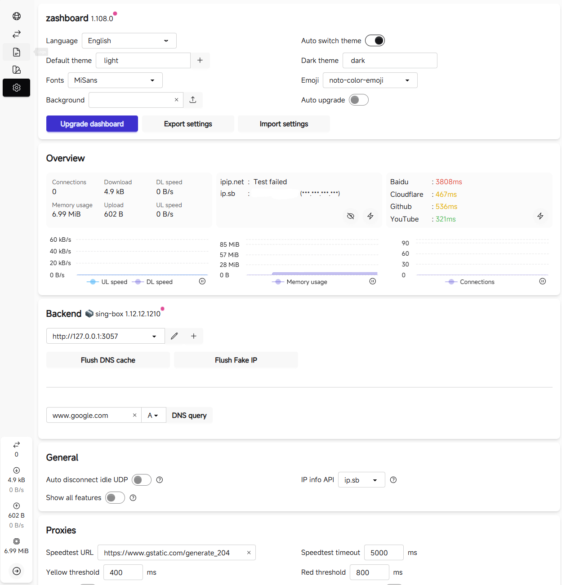562x585 pixels.
Task: Open the Proxies globe icon in sidebar
Action: (17, 16)
